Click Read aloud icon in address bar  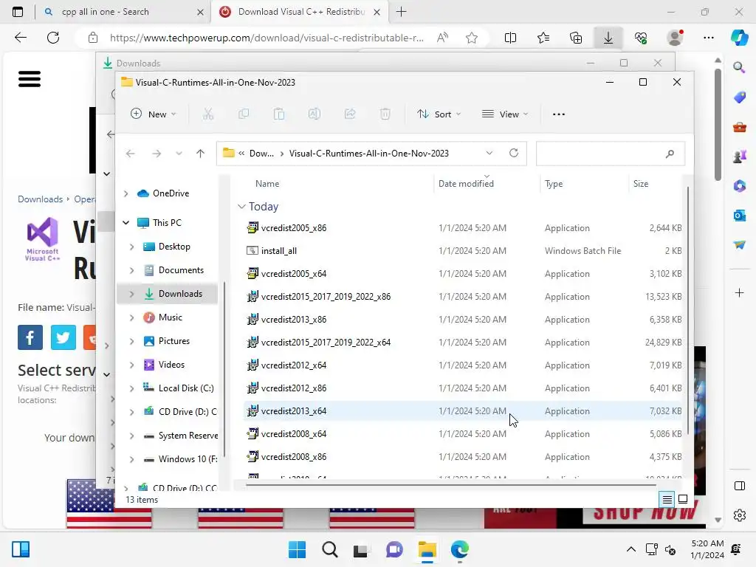pyautogui.click(x=442, y=38)
